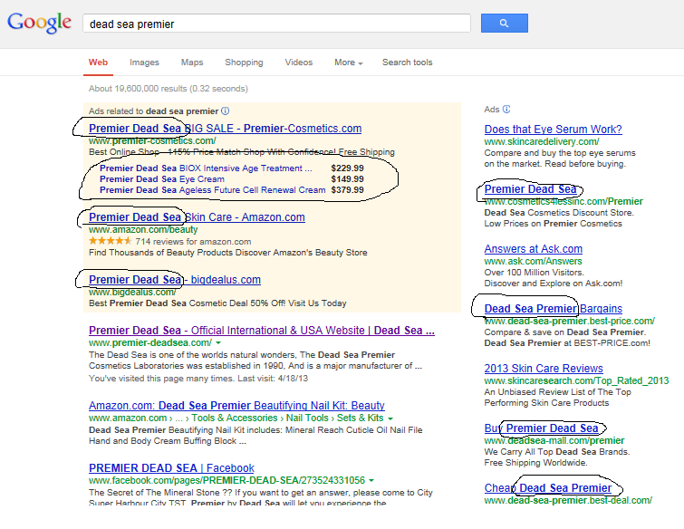The image size is (684, 529).
Task: Switch to the Images tab
Action: click(144, 63)
